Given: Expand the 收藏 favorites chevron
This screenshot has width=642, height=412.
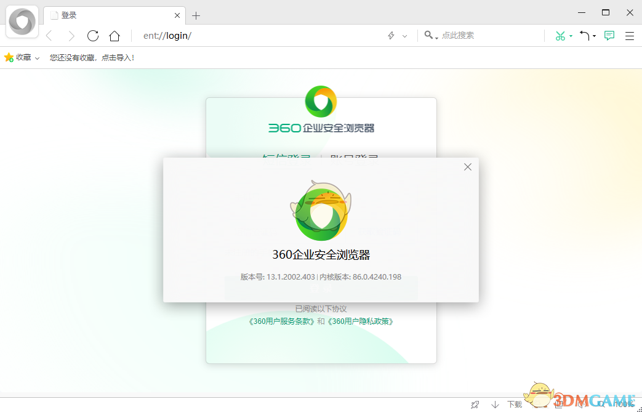Looking at the screenshot, I should pos(37,57).
